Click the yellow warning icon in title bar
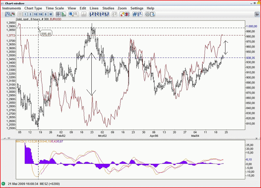 coord(259,3)
